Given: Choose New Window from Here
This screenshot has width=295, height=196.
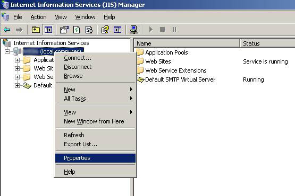Looking at the screenshot, I should [95, 121].
